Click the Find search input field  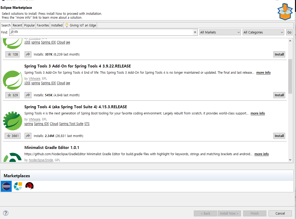(104, 32)
